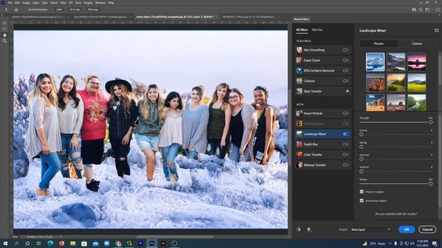Switch to the Wait list tab
Viewport: 442px width, 248px height.
pyautogui.click(x=317, y=30)
